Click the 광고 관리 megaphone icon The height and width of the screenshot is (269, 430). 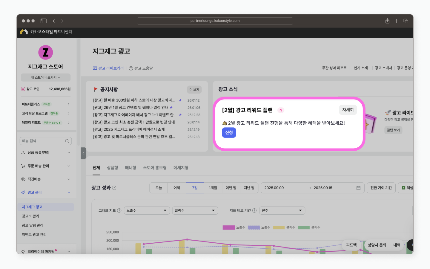coord(24,192)
